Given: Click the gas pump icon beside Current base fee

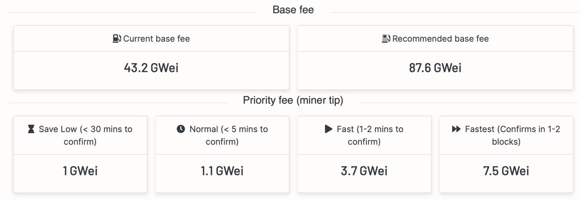Looking at the screenshot, I should (x=117, y=39).
